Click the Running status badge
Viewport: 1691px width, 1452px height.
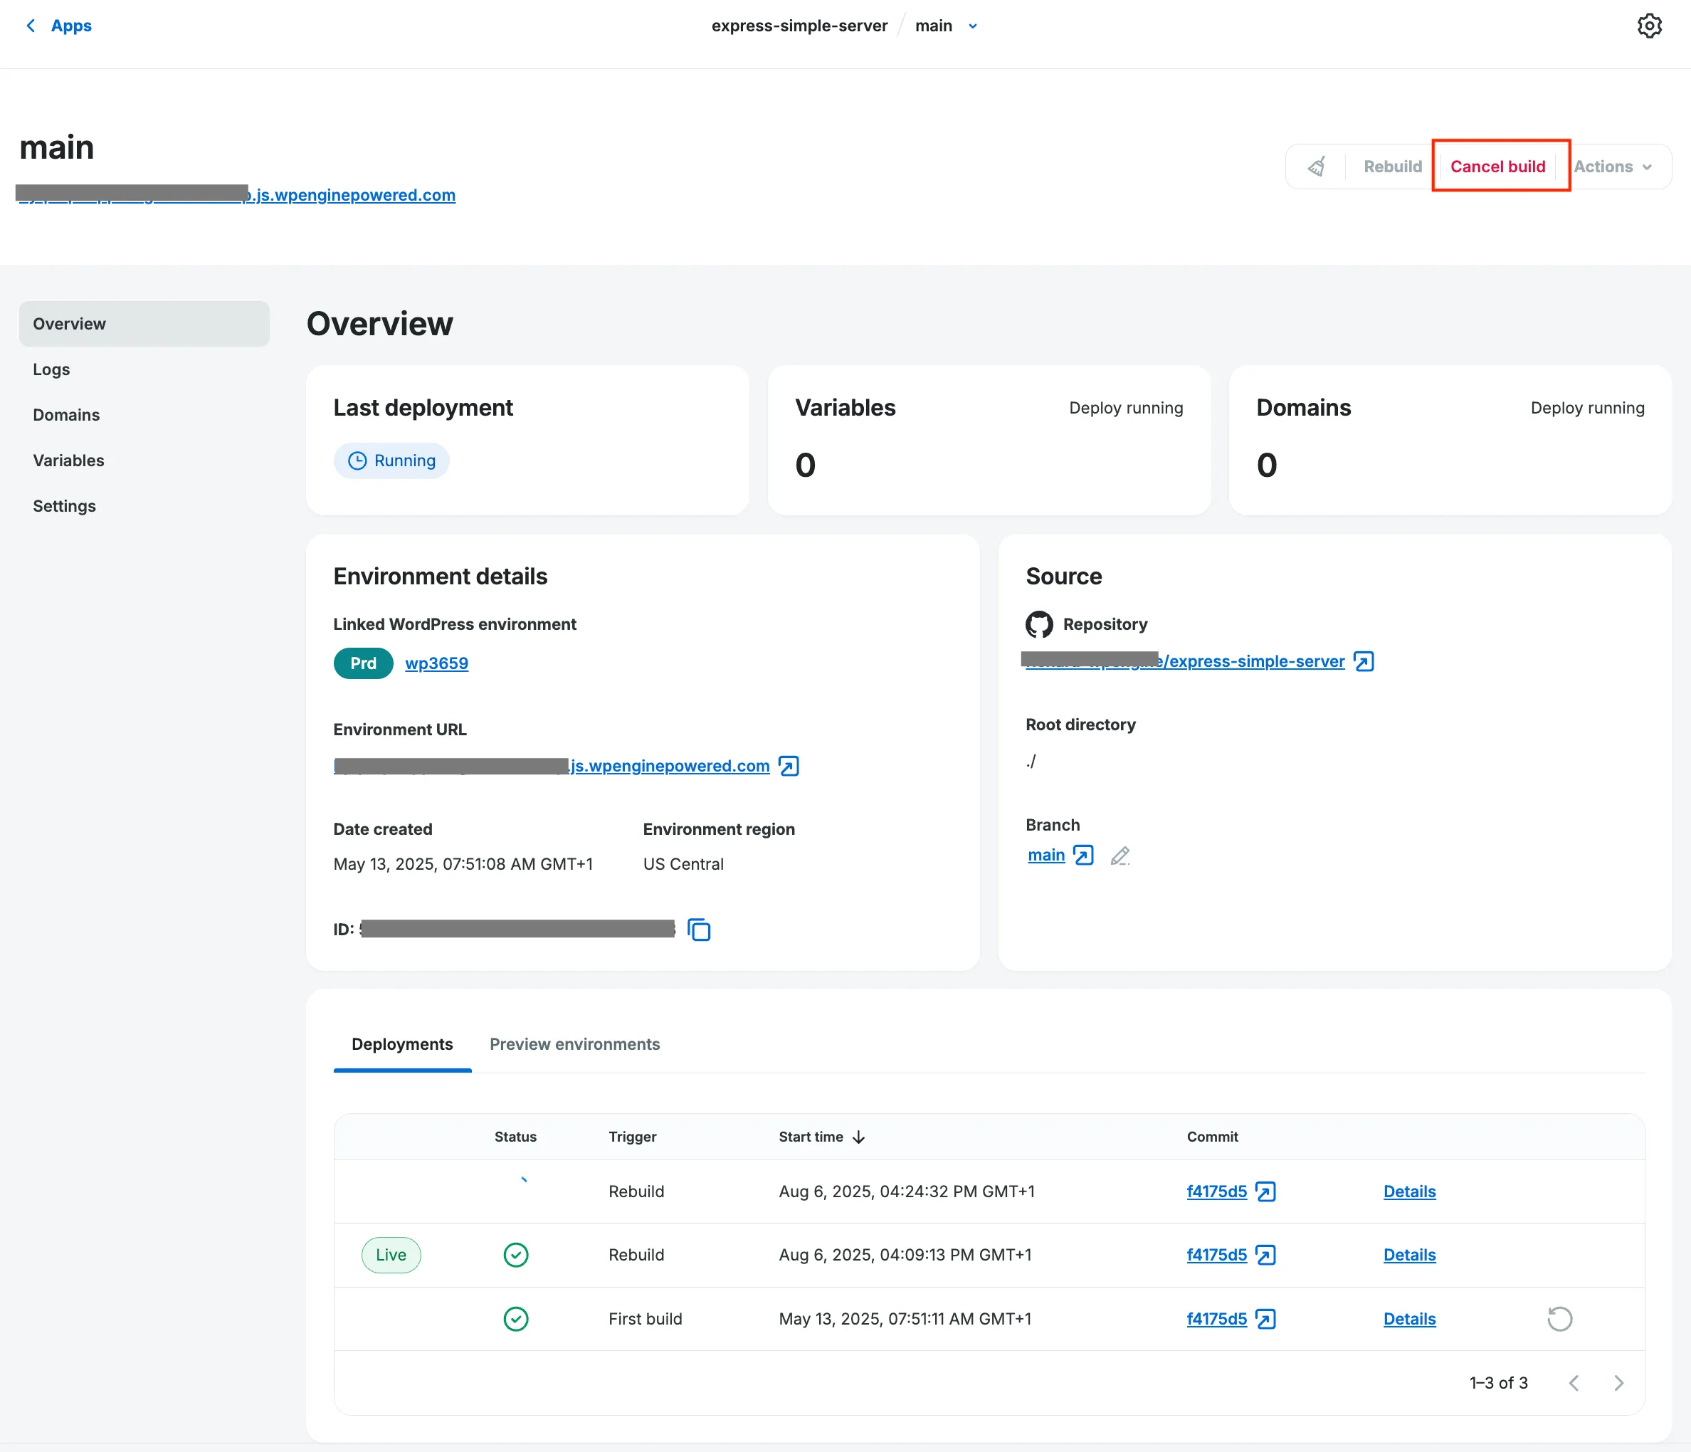point(391,461)
